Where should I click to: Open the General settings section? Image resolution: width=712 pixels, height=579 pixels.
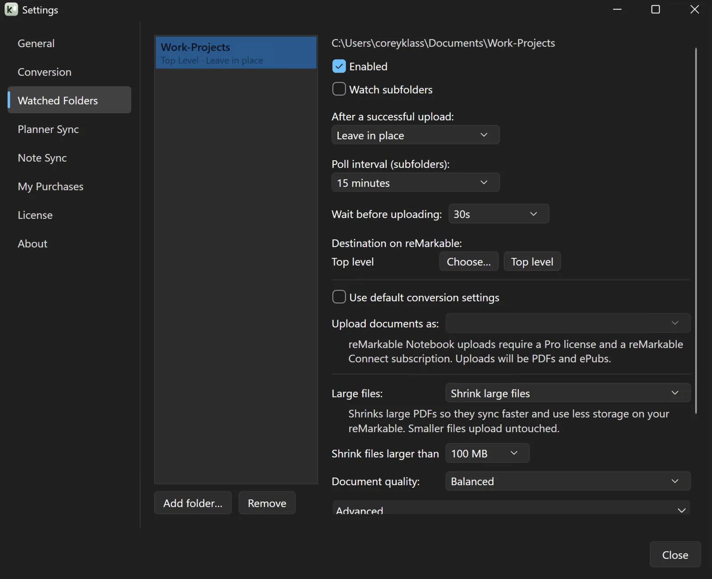click(x=69, y=44)
